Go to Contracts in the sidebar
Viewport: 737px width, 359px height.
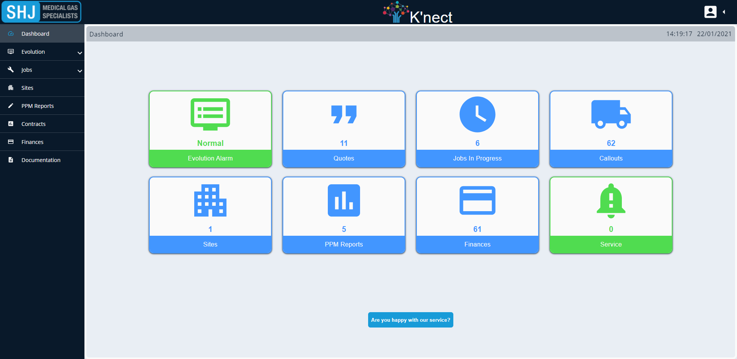(x=42, y=124)
